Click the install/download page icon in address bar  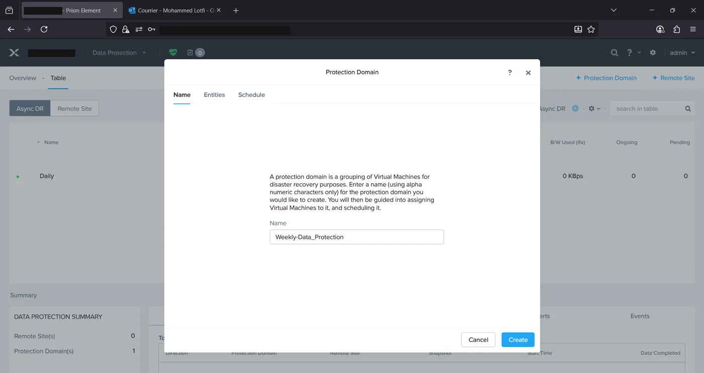[578, 30]
